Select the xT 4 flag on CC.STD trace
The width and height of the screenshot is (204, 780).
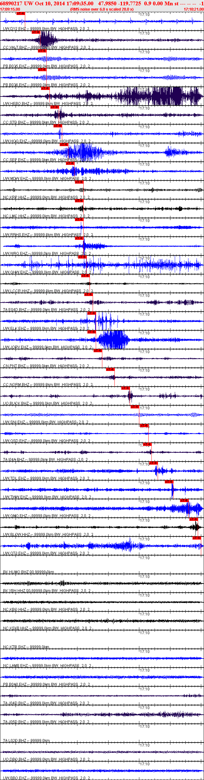coord(55,107)
